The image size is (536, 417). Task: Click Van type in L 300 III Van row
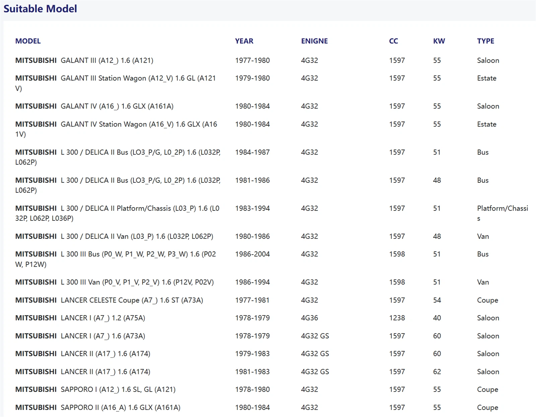(483, 282)
